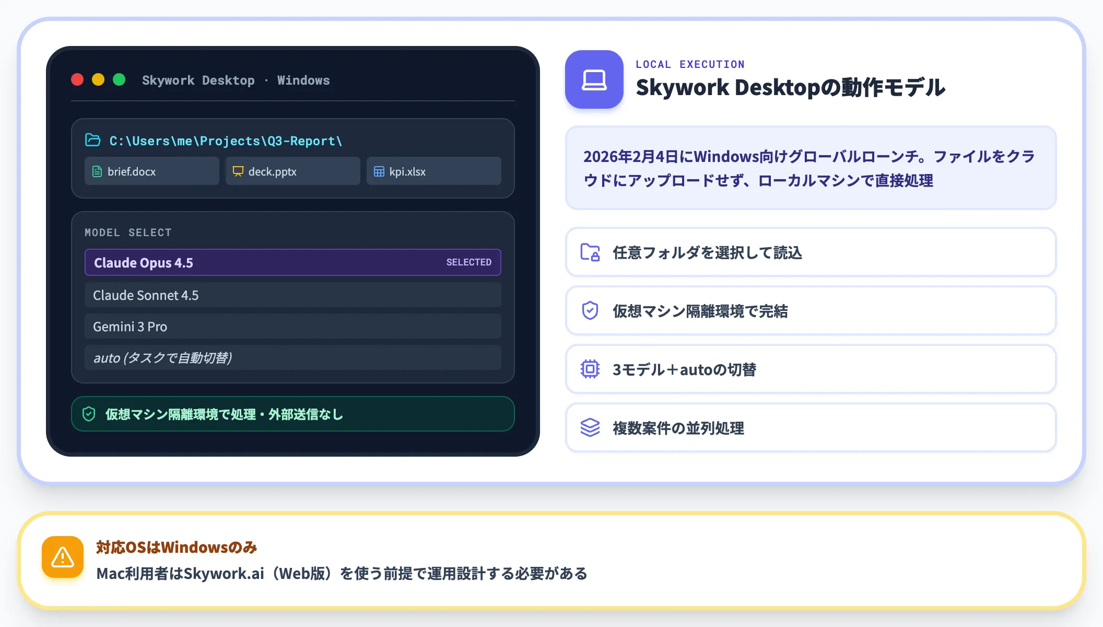Open the brief.docx file chip
The height and width of the screenshot is (627, 1103).
[152, 171]
